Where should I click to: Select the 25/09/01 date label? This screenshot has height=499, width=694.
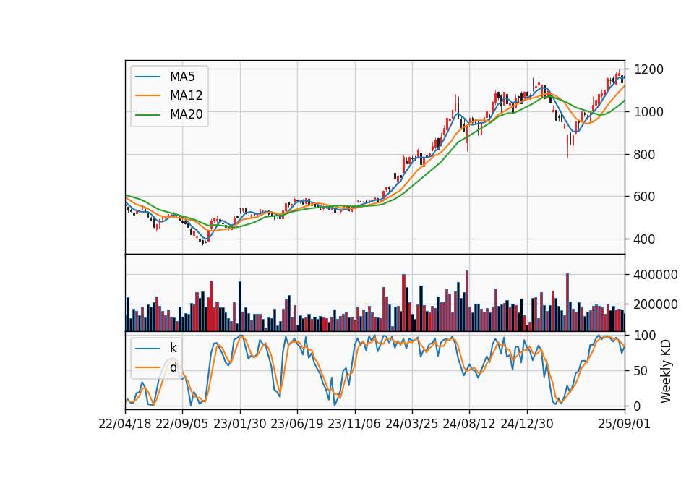624,424
